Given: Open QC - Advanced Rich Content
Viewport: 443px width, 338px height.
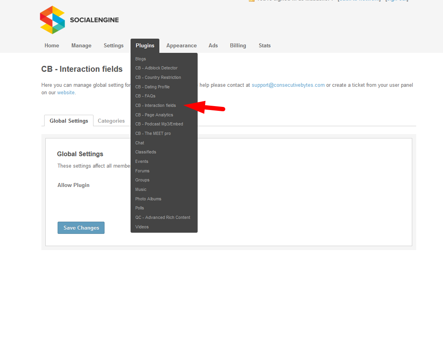Looking at the screenshot, I should click(x=163, y=217).
